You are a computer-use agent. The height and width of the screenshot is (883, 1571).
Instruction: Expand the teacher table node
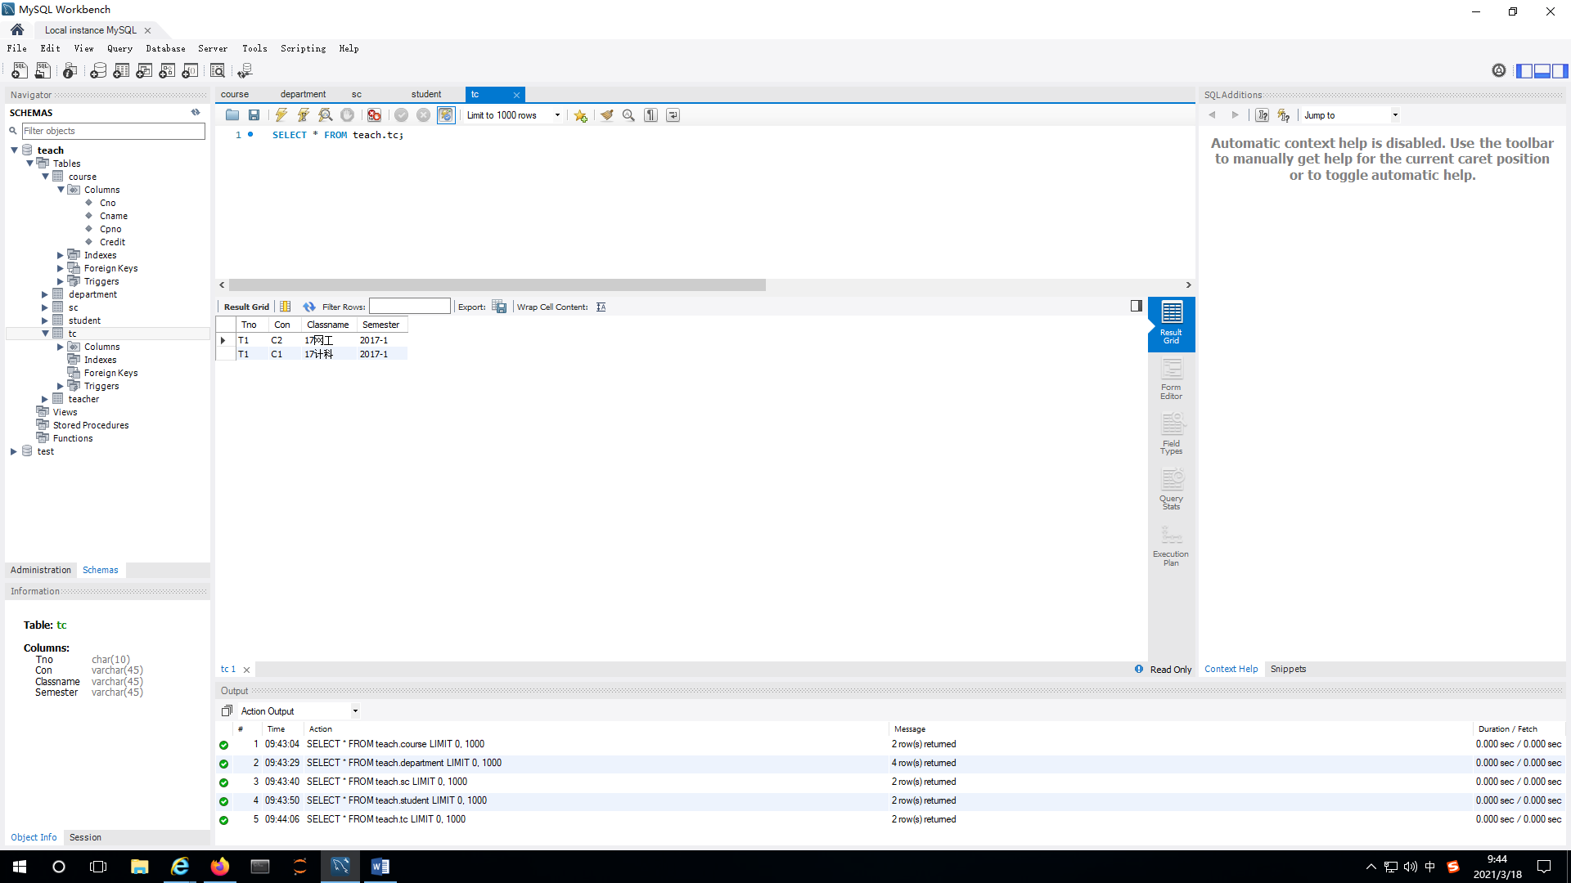click(46, 398)
